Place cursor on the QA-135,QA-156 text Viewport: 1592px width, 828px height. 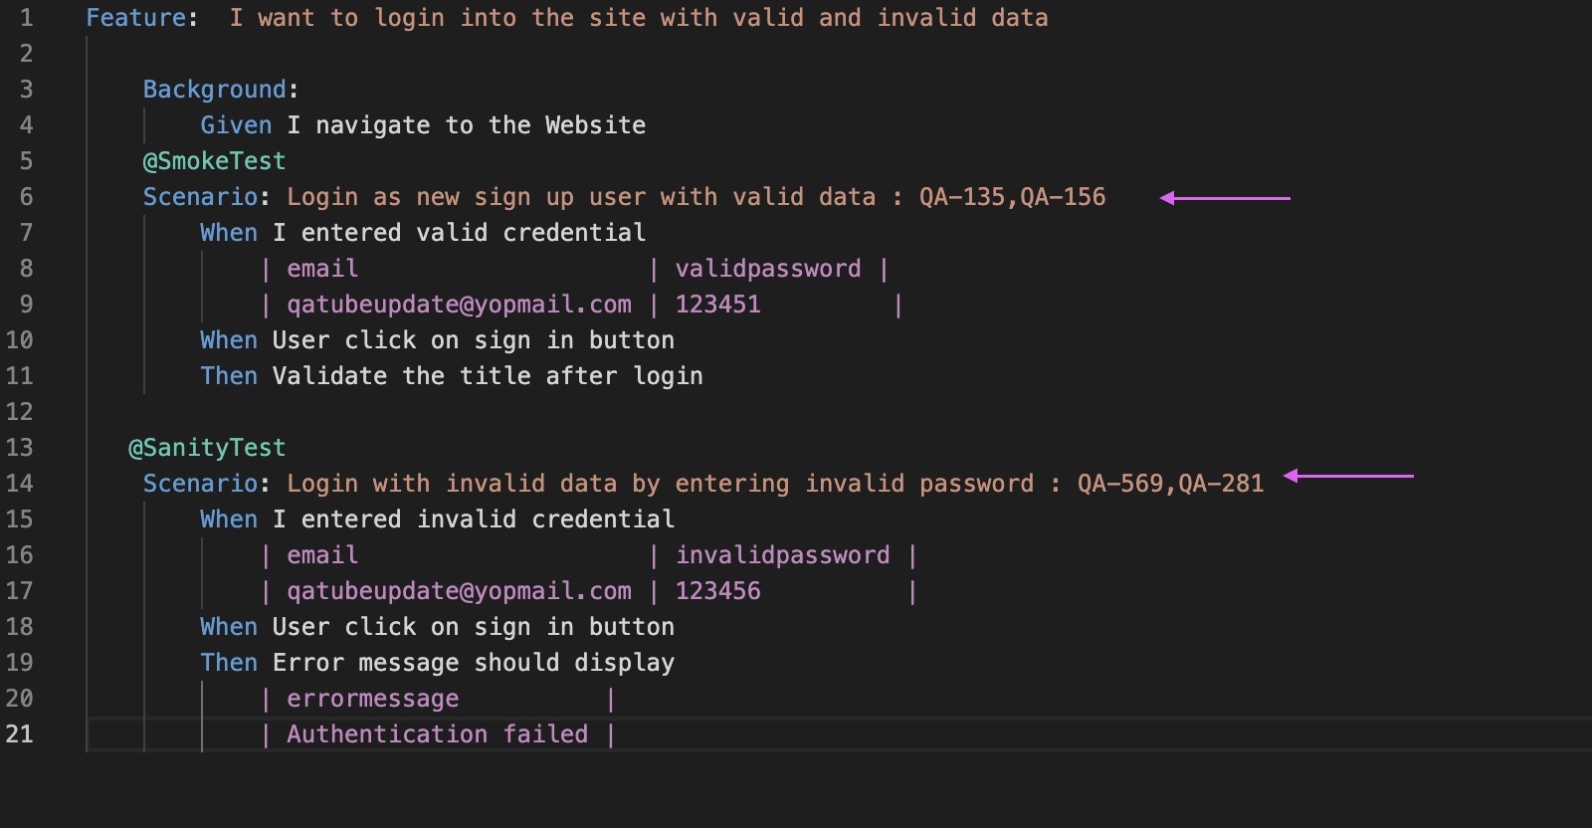(x=1012, y=197)
